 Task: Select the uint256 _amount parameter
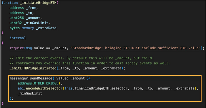26,18
